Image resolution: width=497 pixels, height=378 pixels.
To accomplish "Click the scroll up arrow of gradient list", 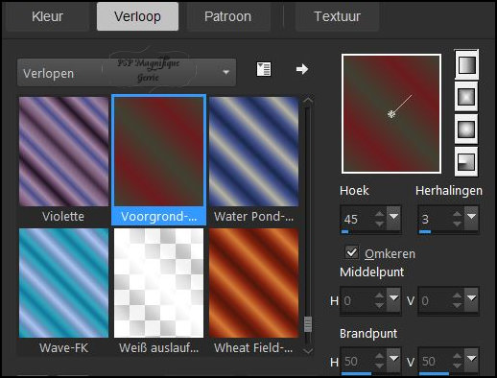I will click(x=308, y=101).
